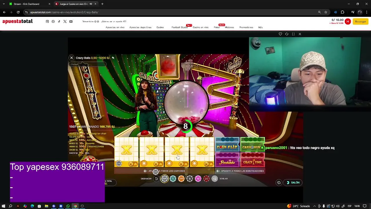Open weather widget 24°C Soleado

coord(298,206)
